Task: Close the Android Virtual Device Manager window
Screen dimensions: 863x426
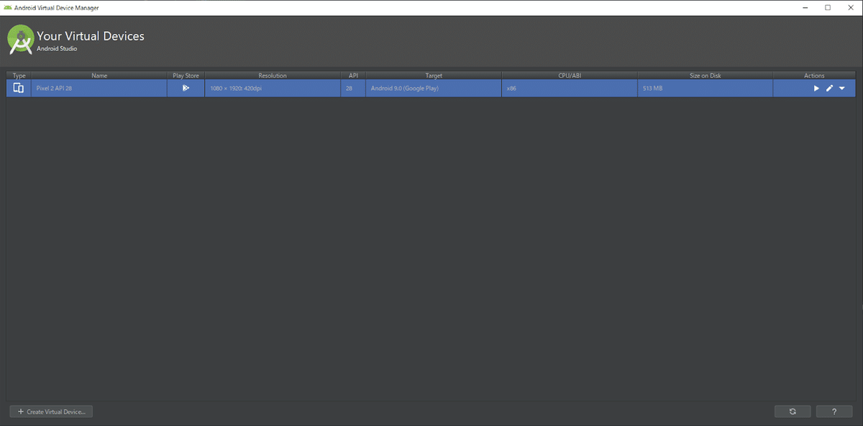Action: click(851, 7)
